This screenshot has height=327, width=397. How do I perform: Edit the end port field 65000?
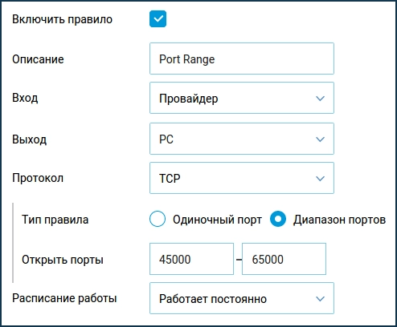pyautogui.click(x=284, y=259)
